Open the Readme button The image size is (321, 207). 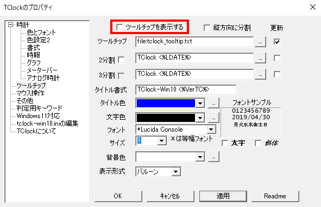pos(275,196)
